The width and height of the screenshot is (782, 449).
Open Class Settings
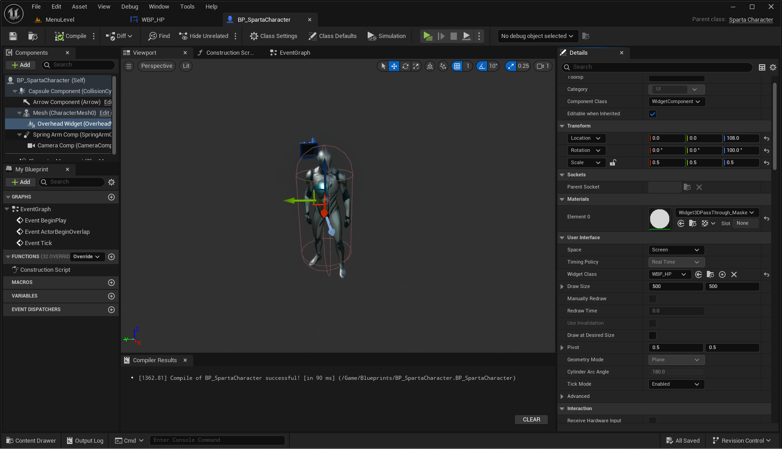273,36
